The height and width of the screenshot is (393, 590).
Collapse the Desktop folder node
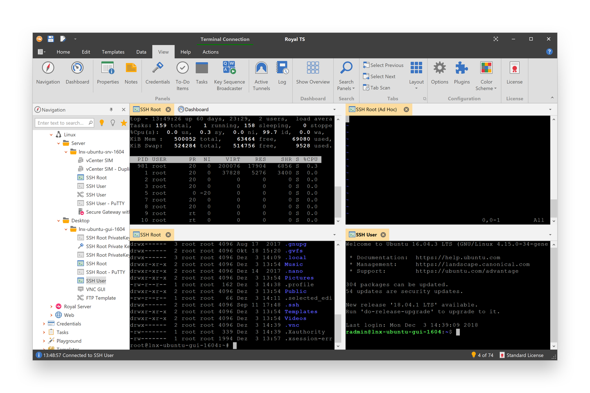[59, 221]
